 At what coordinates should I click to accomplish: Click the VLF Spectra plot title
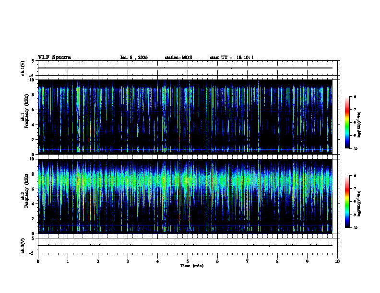[54, 57]
